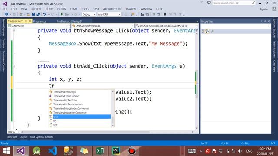The height and width of the screenshot is (156, 278).
Task: Click the Bookmark toolbar icon
Action: point(165,14)
